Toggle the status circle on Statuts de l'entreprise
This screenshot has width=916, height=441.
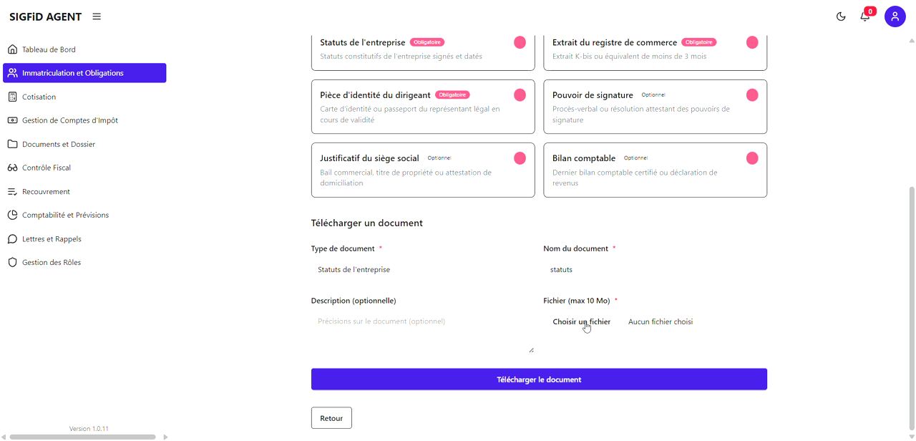[x=520, y=42]
